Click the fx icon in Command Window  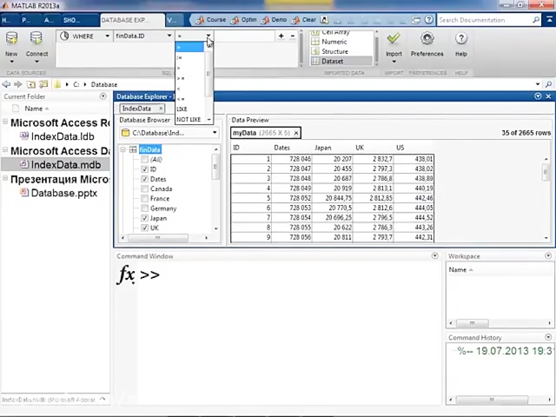[126, 274]
